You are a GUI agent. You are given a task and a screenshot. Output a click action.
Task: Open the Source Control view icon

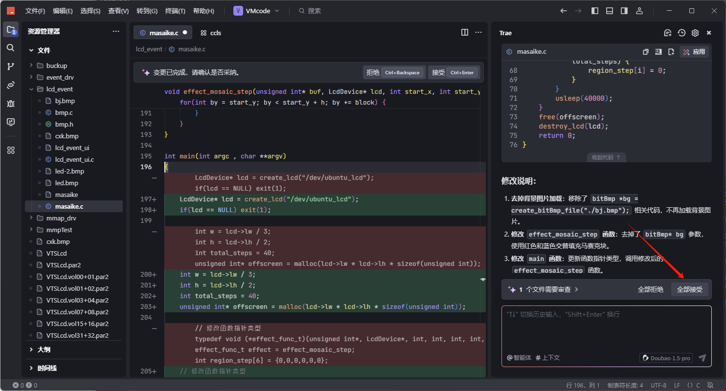11,66
